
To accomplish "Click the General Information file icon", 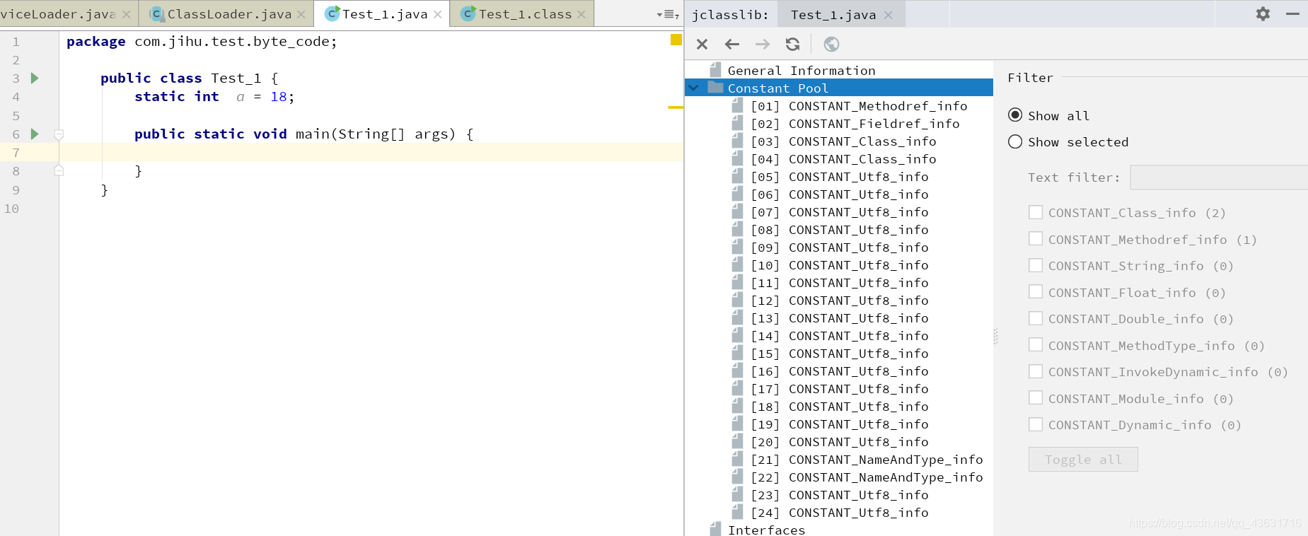I will point(715,70).
